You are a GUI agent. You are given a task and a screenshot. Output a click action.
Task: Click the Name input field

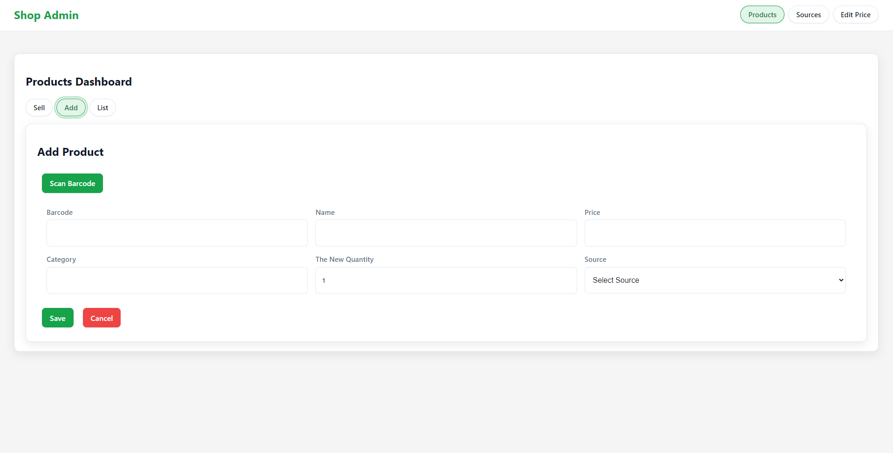[445, 233]
